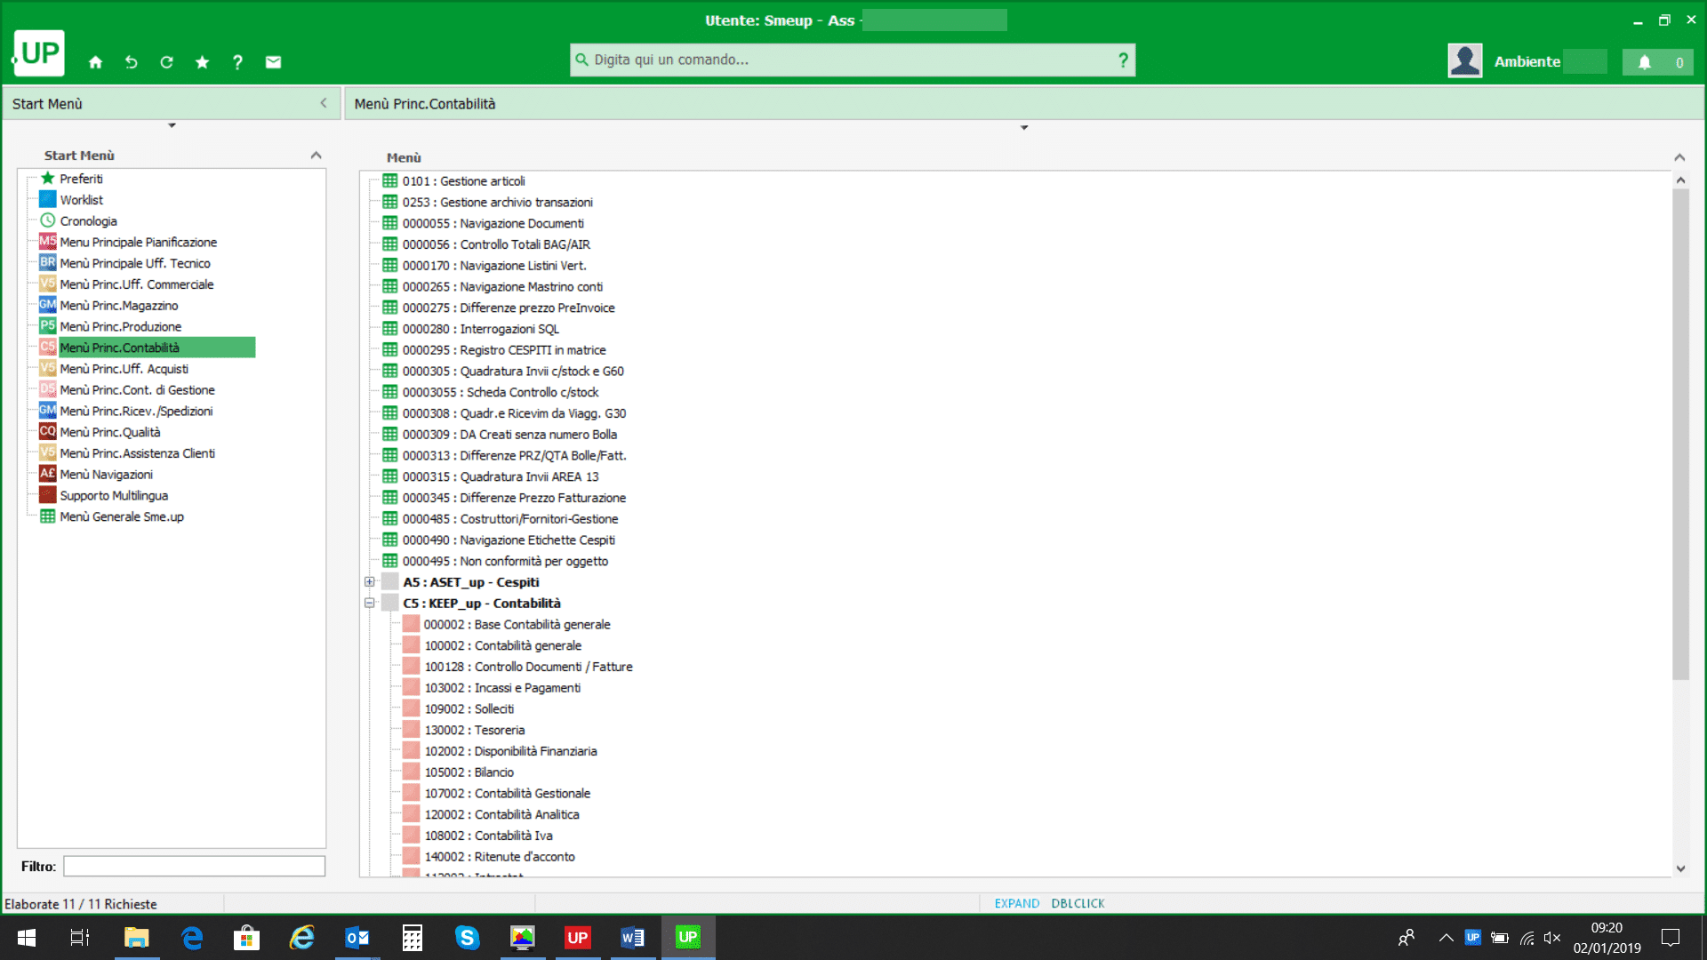Click the Redo action icon
The height and width of the screenshot is (960, 1707).
(165, 62)
